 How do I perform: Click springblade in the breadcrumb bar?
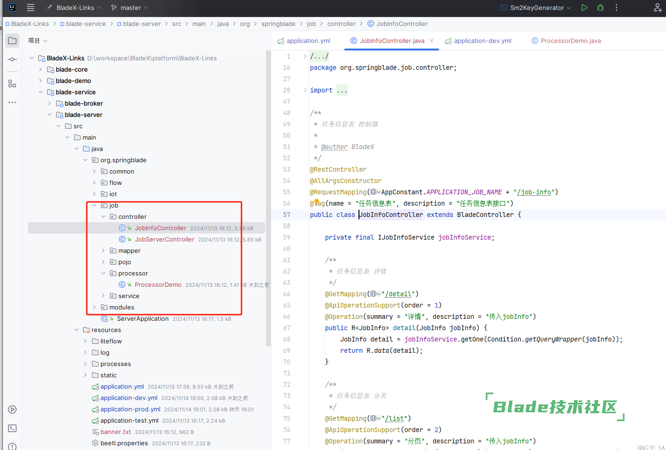coord(278,24)
